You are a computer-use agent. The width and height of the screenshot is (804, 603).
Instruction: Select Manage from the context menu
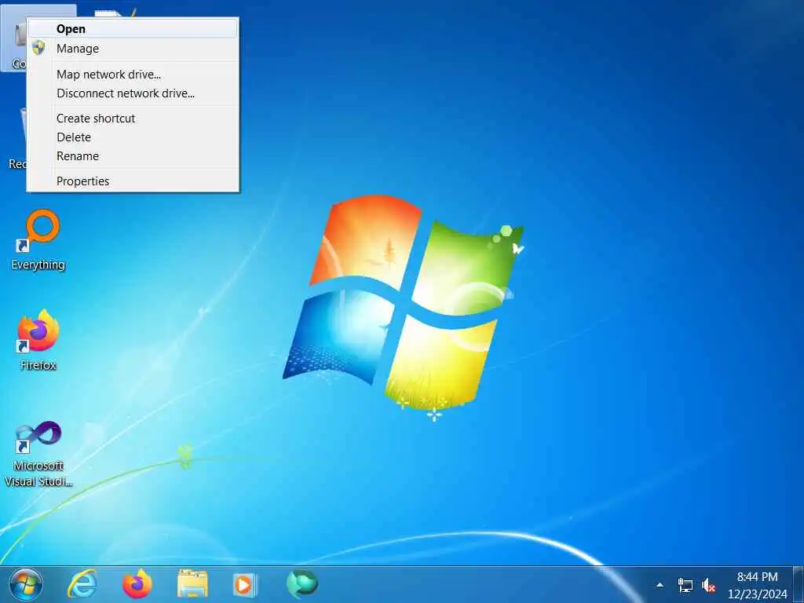[x=133, y=49]
